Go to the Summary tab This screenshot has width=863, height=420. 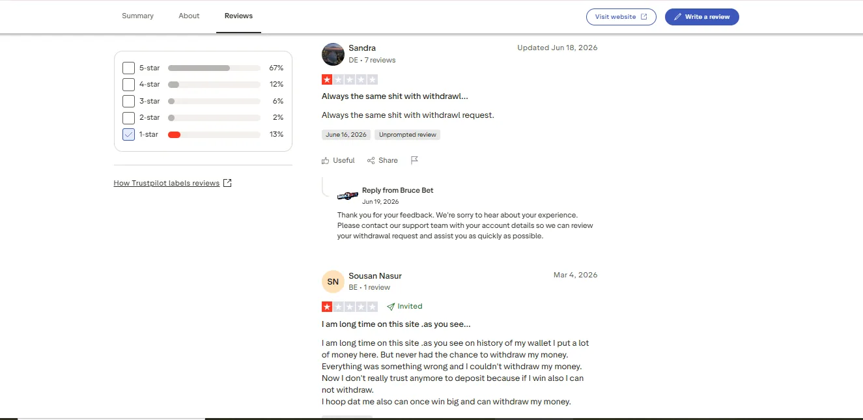click(x=137, y=16)
